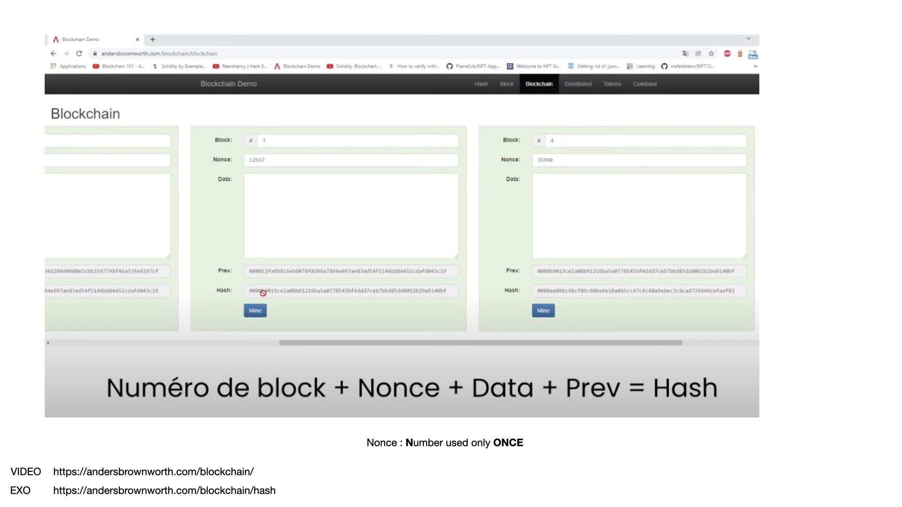Close the Blockchain Demo browser tab
The height and width of the screenshot is (507, 902).
point(137,39)
